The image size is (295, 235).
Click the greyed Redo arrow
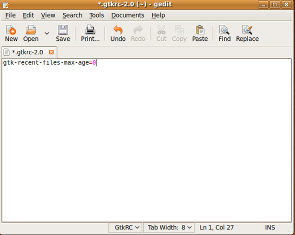(x=138, y=33)
